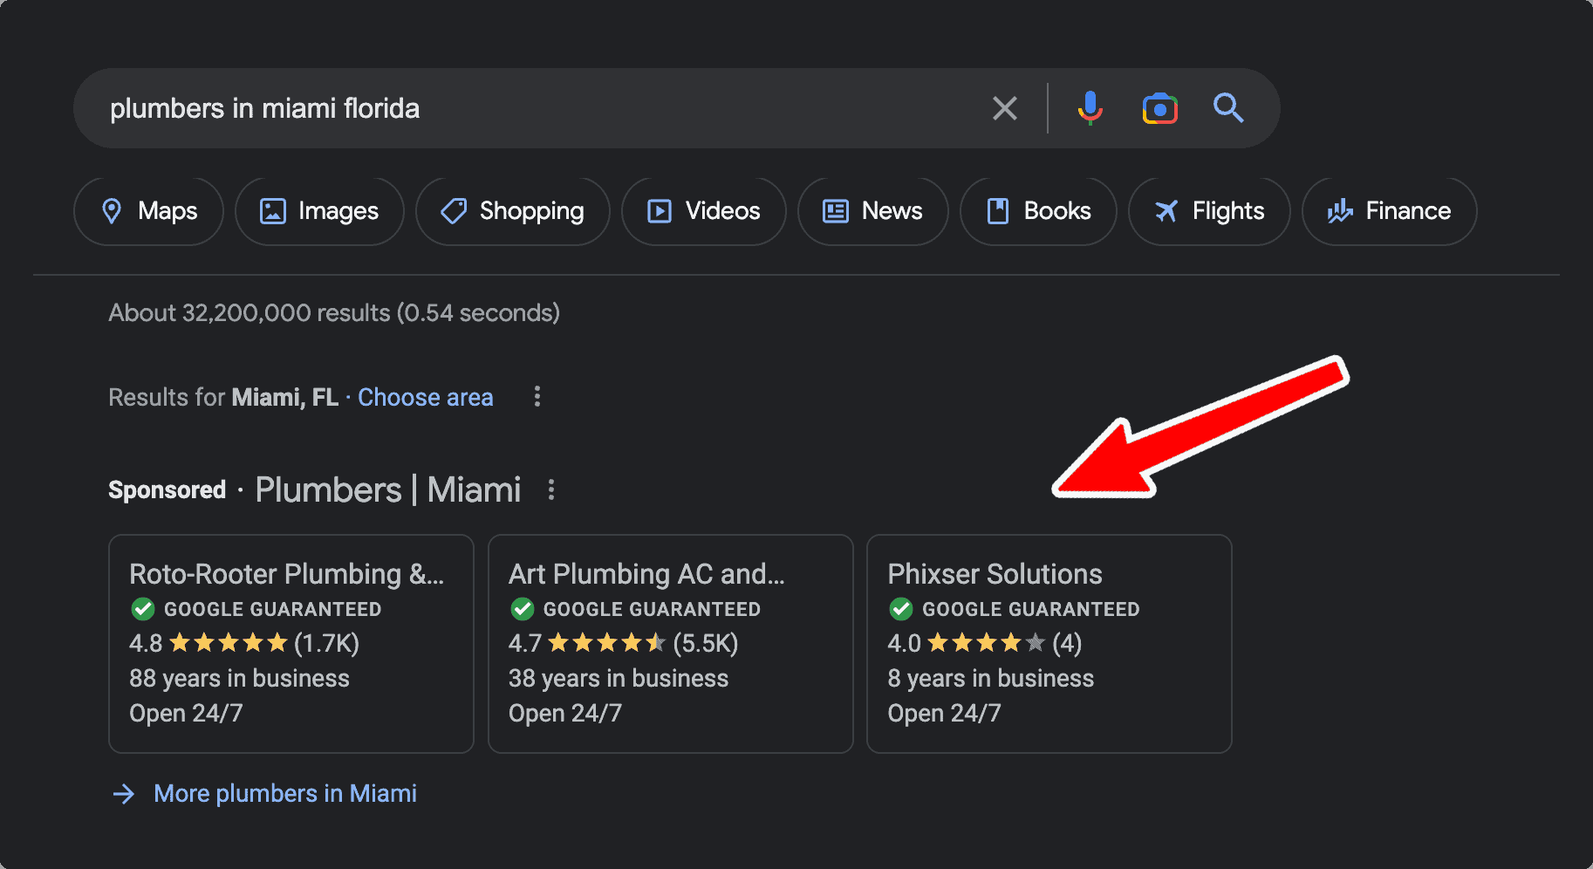Click 'Open 24/7' on the Phixser Solutions card
The height and width of the screenshot is (869, 1593).
945,714
